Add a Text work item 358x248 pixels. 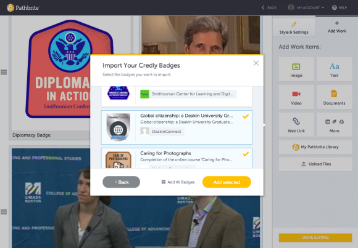[335, 70]
